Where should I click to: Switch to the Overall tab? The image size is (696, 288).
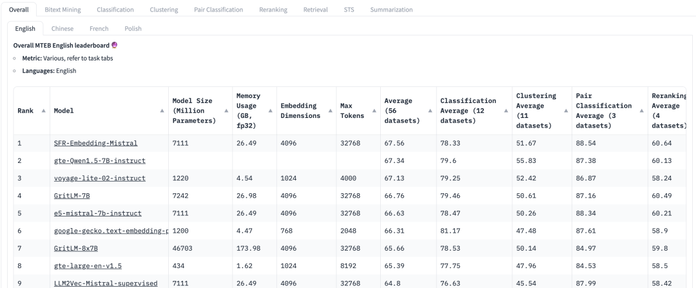point(19,9)
